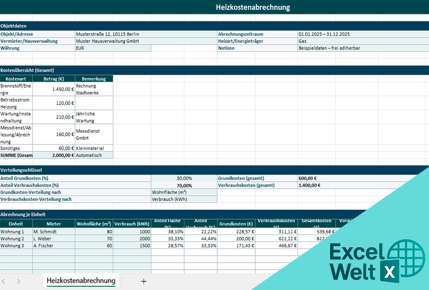Click tenant name M. Schmidt cell
The height and width of the screenshot is (290, 429).
(x=53, y=232)
